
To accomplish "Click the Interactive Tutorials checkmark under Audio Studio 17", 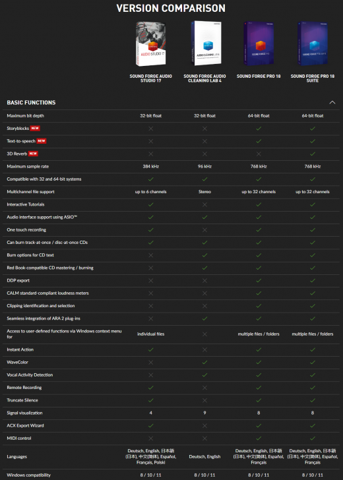I will (150, 204).
